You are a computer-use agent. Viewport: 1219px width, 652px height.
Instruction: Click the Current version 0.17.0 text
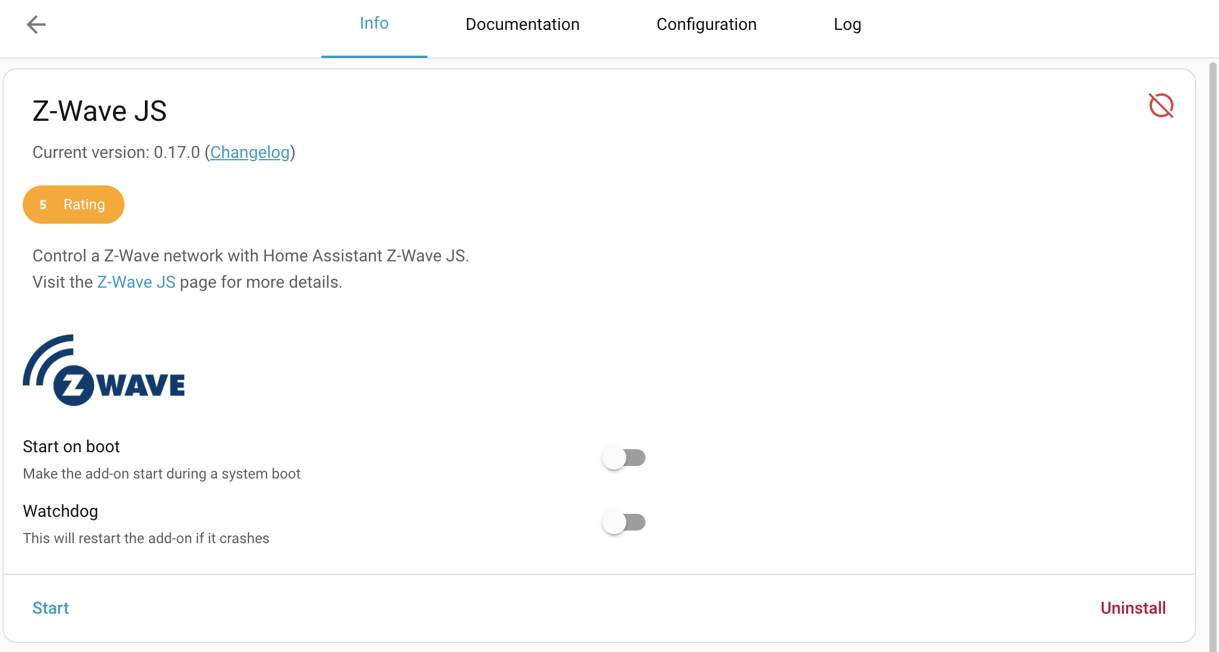116,153
